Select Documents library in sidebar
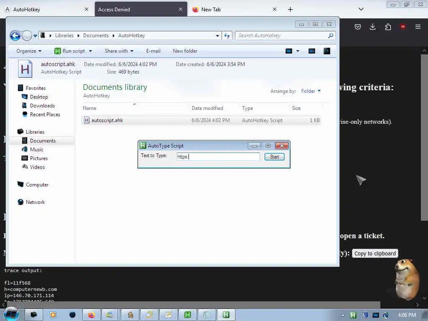The width and height of the screenshot is (428, 321). pyautogui.click(x=42, y=140)
